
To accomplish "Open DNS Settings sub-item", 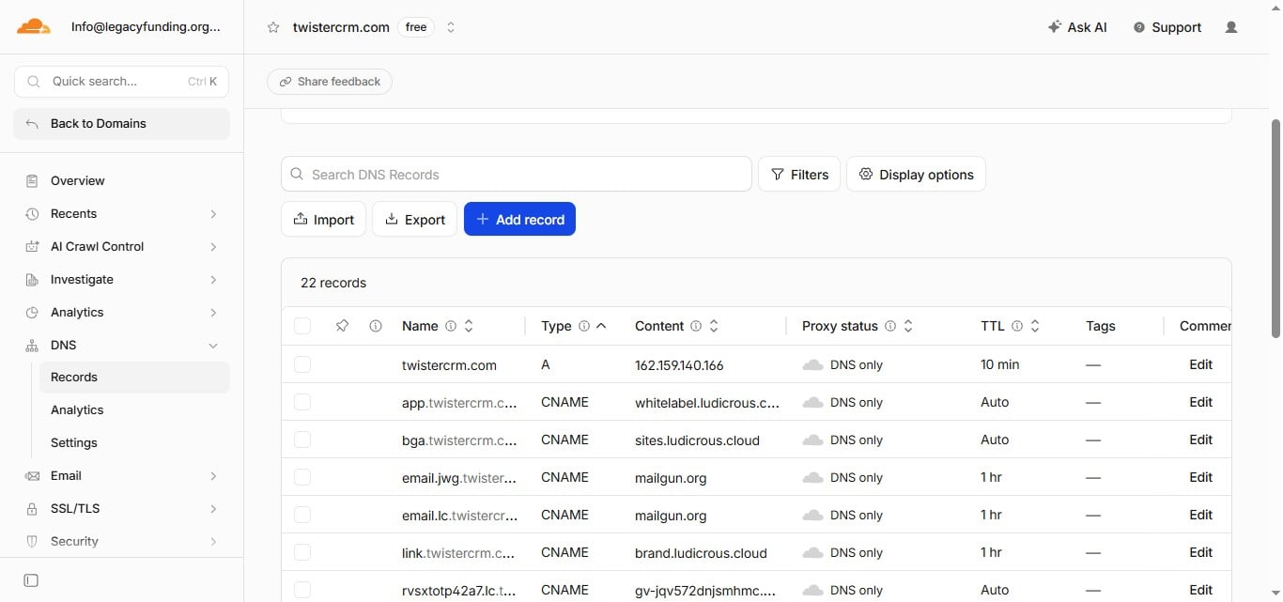I will pyautogui.click(x=134, y=443).
